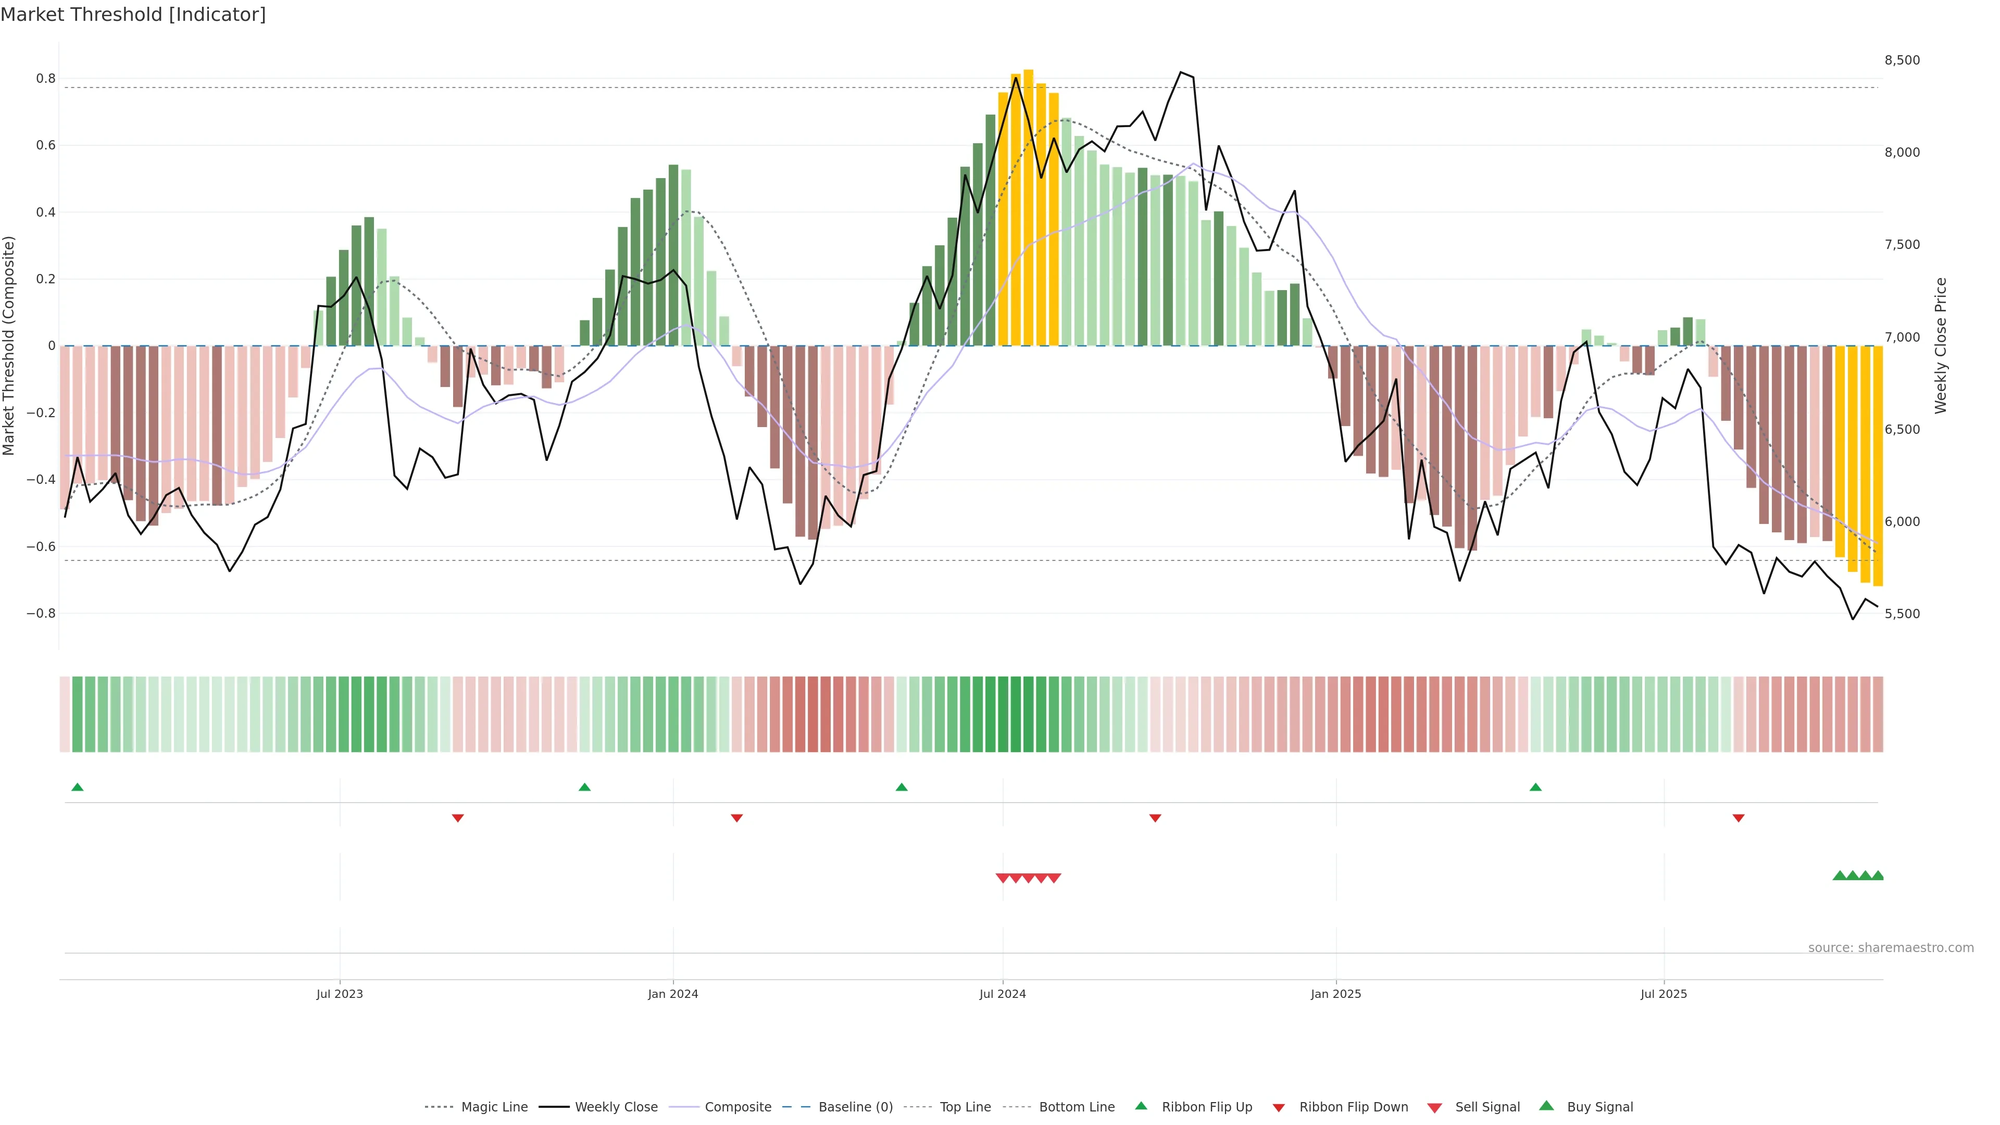This screenshot has height=1125, width=2000.
Task: Click the Jan 2025 x-axis label
Action: 1335,994
